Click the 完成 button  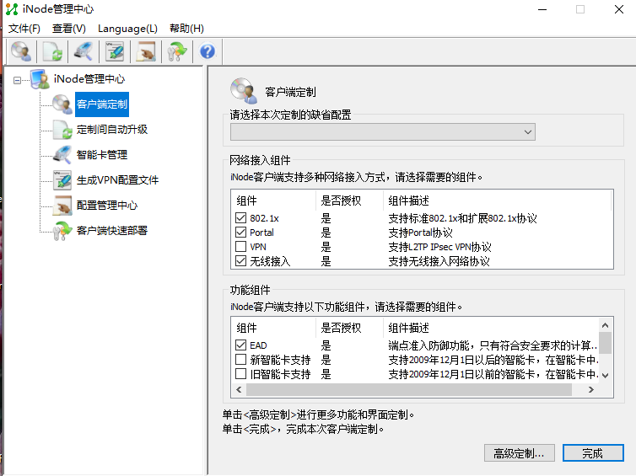click(x=593, y=453)
